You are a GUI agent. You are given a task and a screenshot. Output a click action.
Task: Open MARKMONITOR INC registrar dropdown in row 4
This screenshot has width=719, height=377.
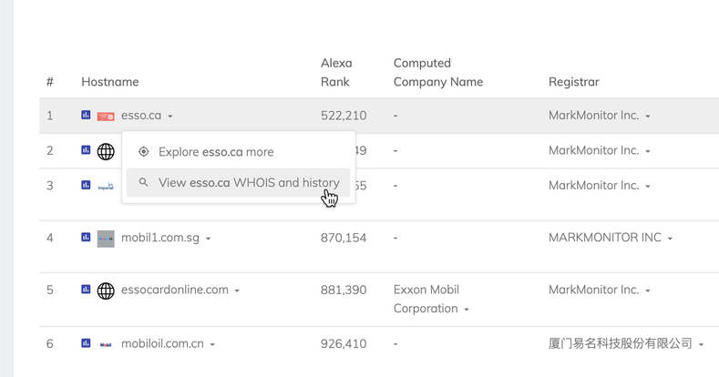coord(670,239)
